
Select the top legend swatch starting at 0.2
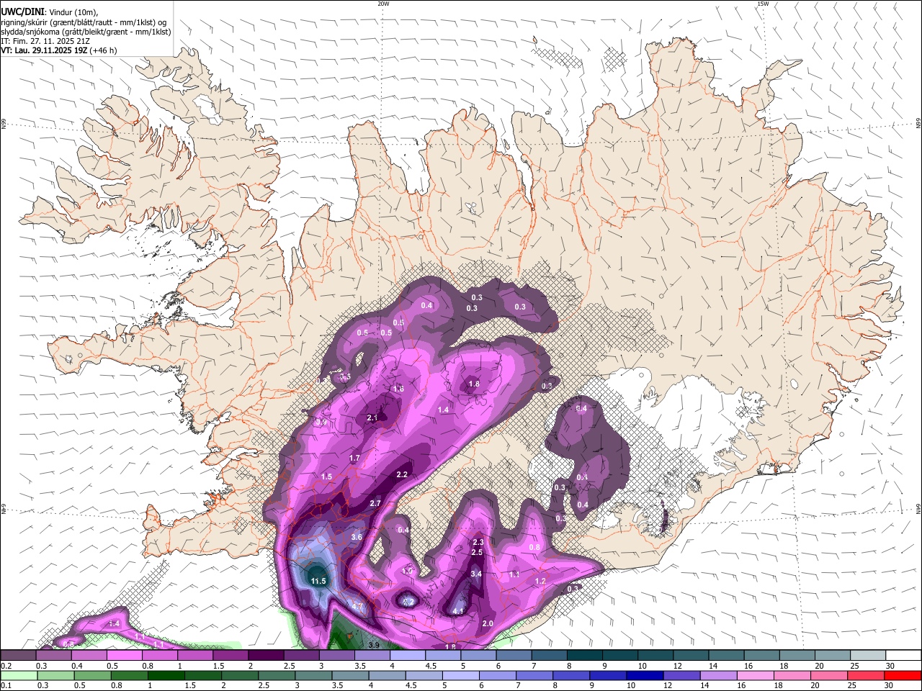18,655
